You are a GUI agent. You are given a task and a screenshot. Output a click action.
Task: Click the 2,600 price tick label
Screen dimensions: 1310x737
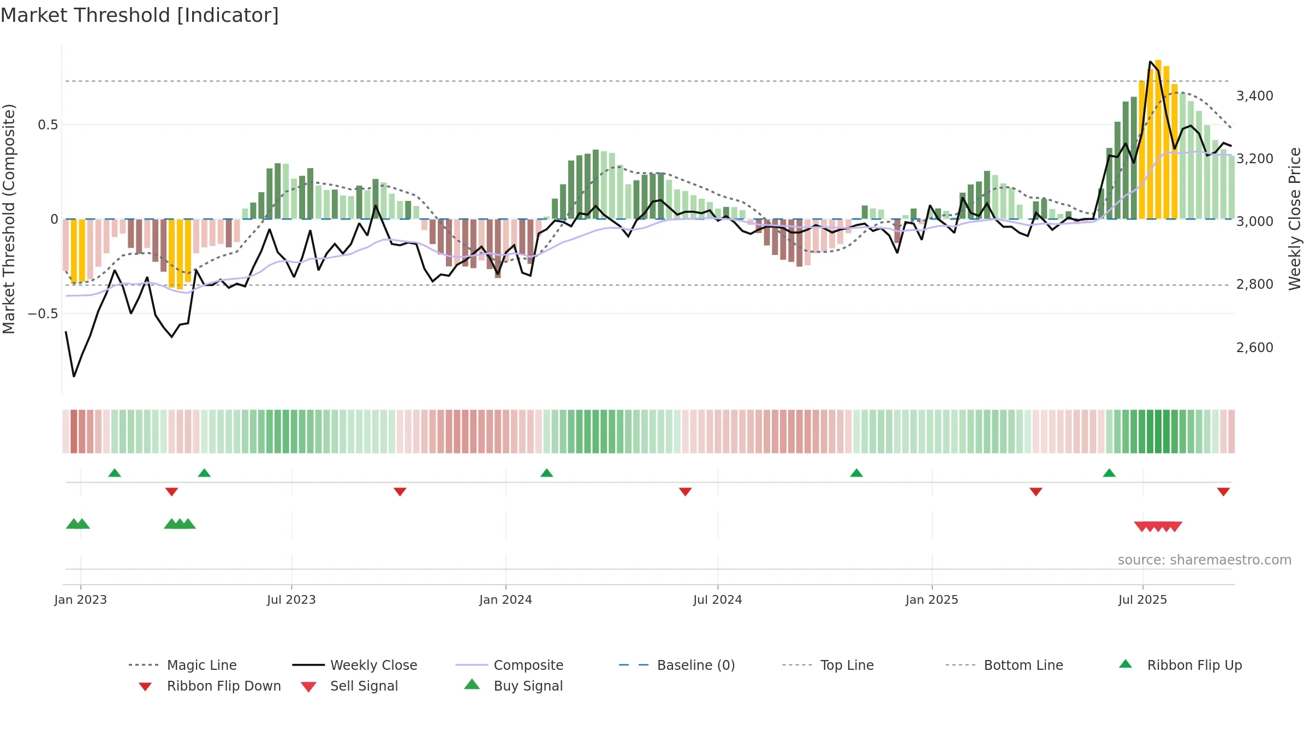tap(1255, 348)
